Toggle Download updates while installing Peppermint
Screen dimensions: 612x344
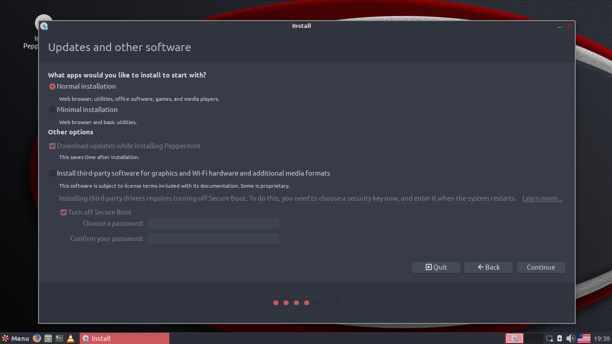point(52,146)
